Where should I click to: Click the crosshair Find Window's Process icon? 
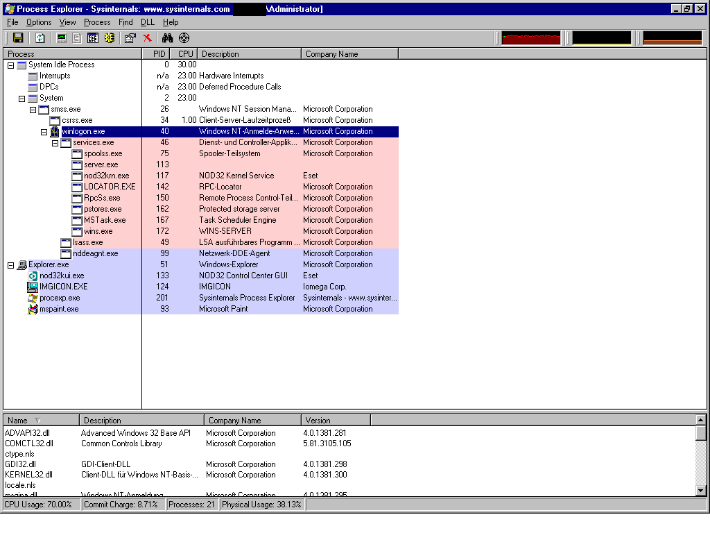click(184, 38)
